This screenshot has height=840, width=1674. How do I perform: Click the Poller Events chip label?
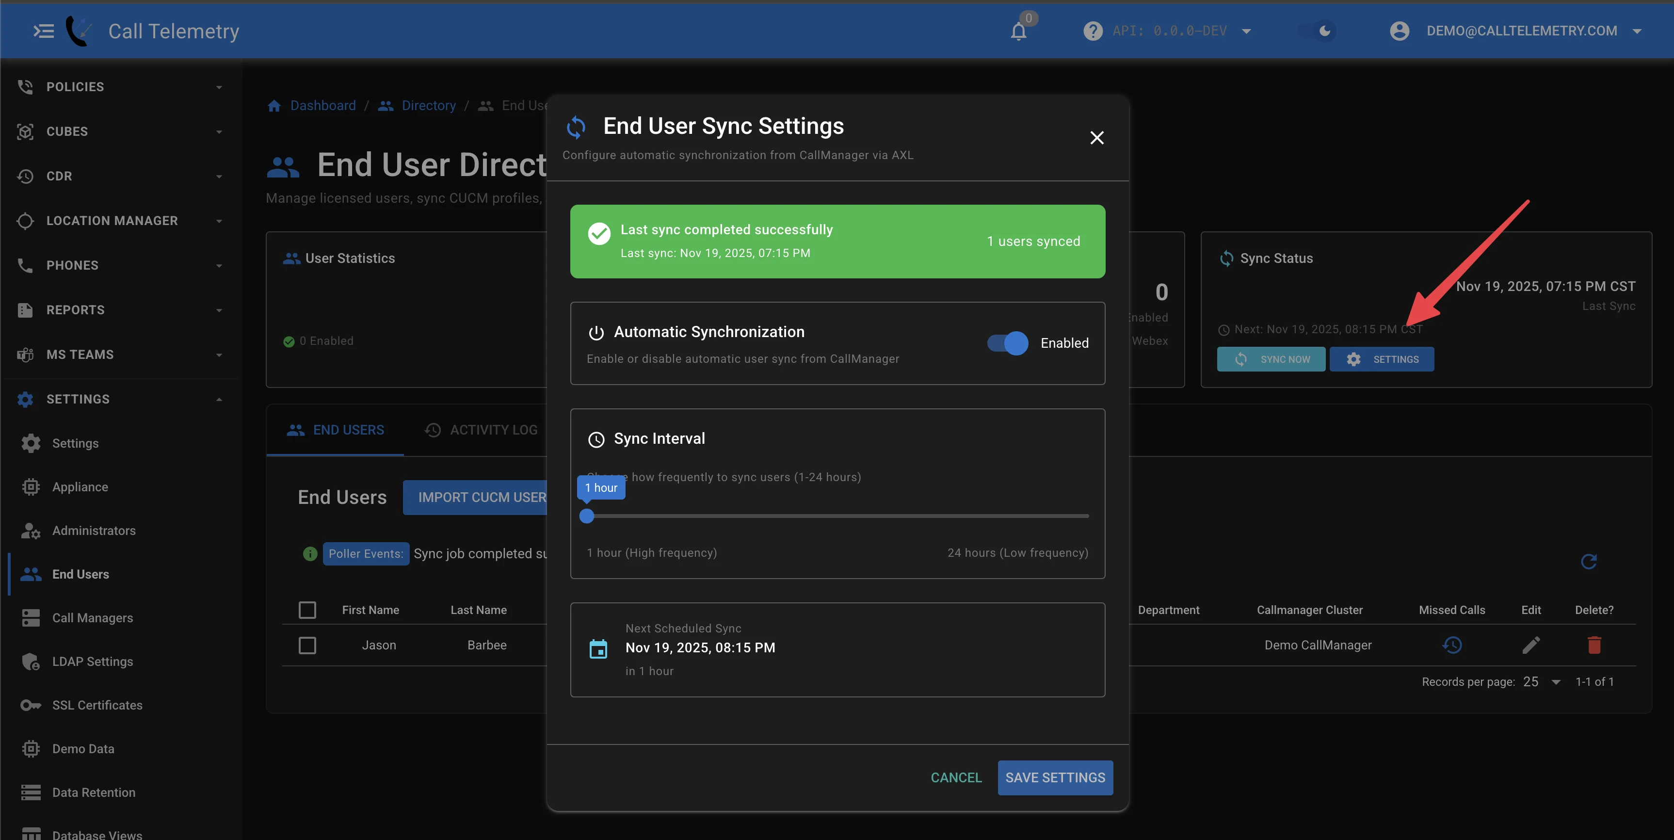(366, 554)
